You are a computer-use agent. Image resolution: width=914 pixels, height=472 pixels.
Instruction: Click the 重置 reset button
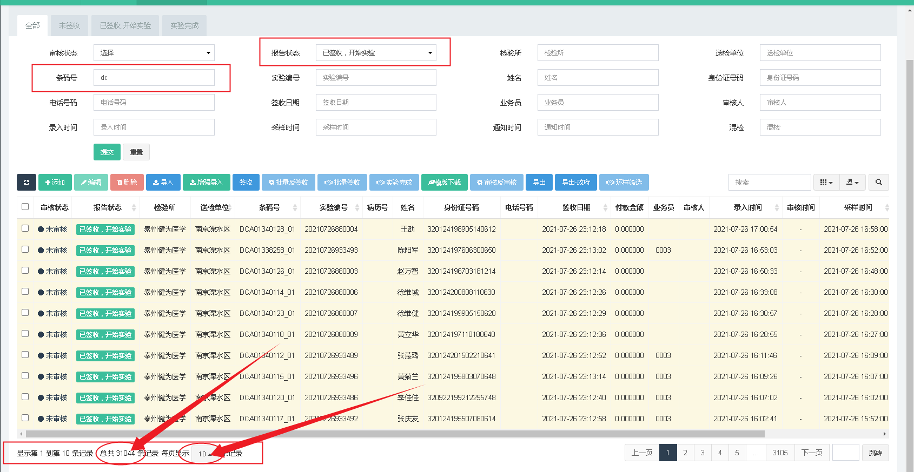(136, 152)
